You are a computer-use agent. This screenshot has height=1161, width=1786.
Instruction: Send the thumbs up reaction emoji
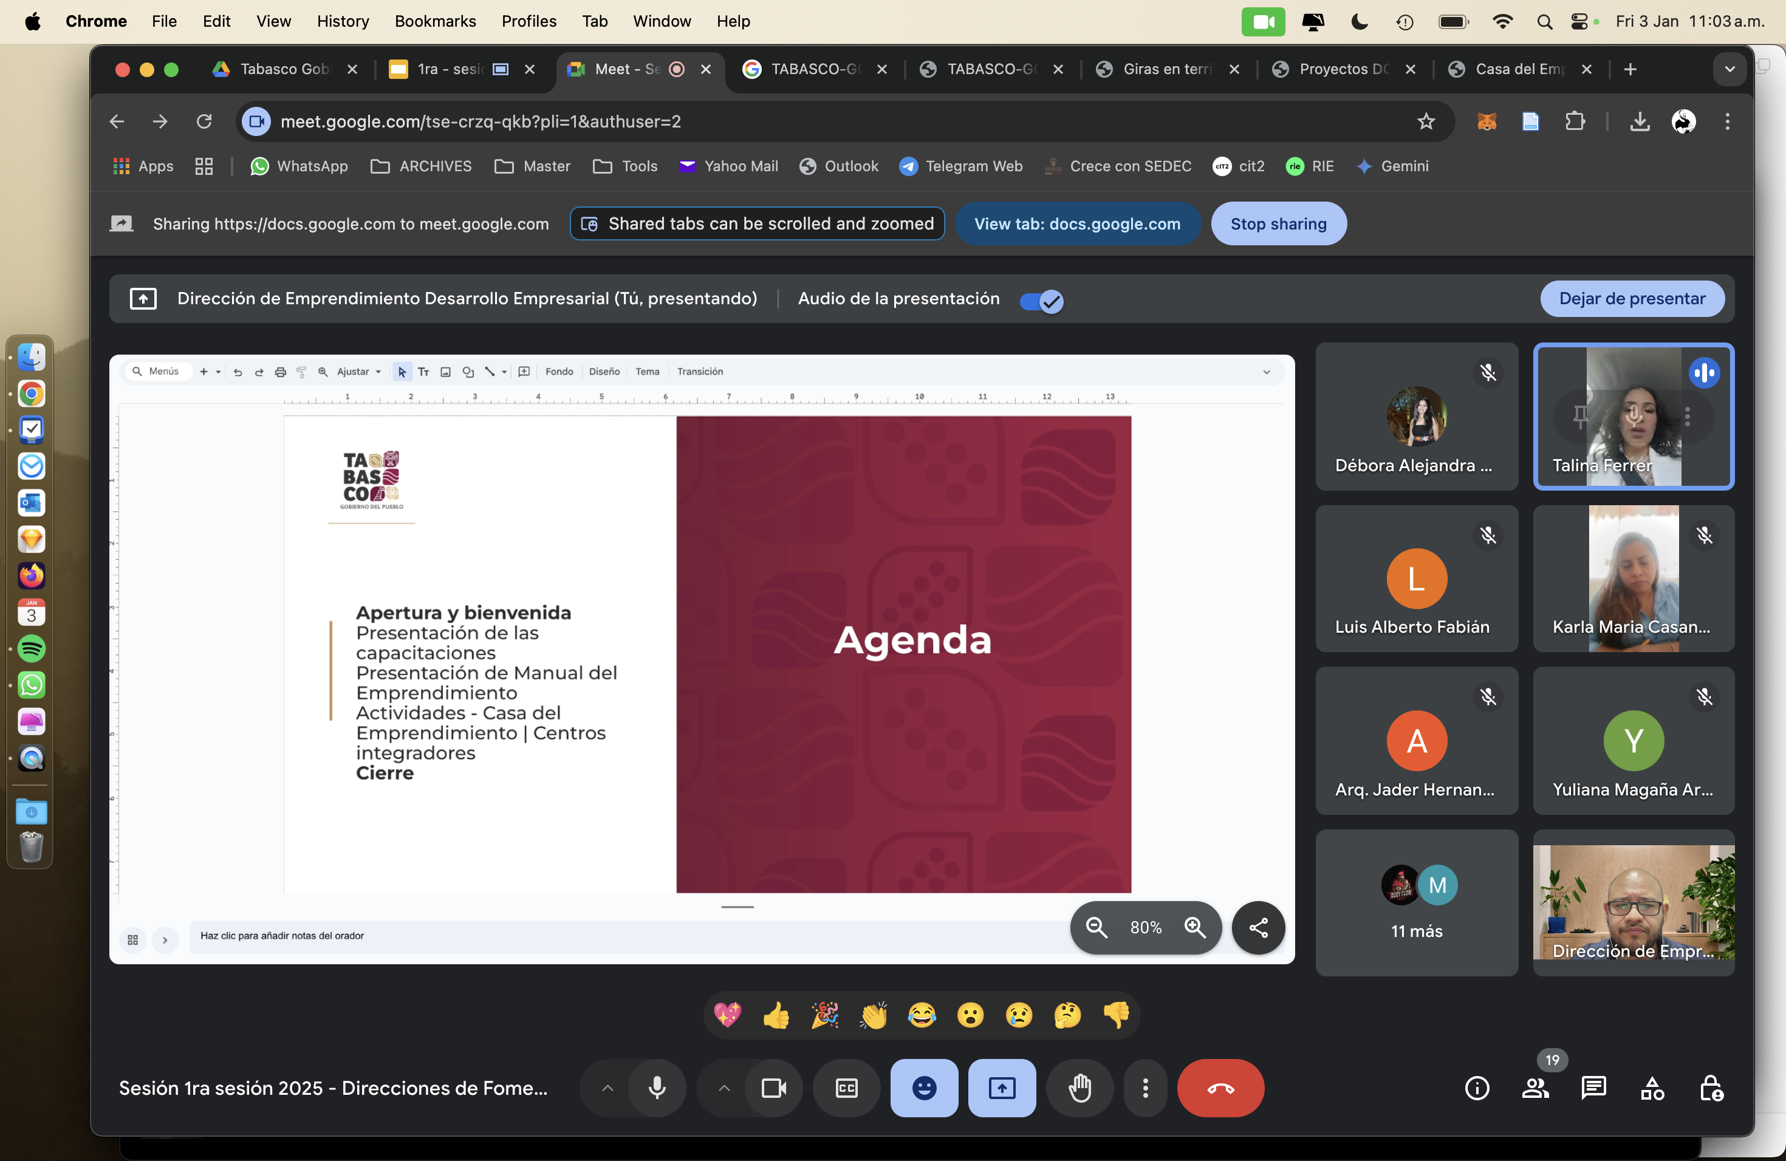(x=776, y=1015)
